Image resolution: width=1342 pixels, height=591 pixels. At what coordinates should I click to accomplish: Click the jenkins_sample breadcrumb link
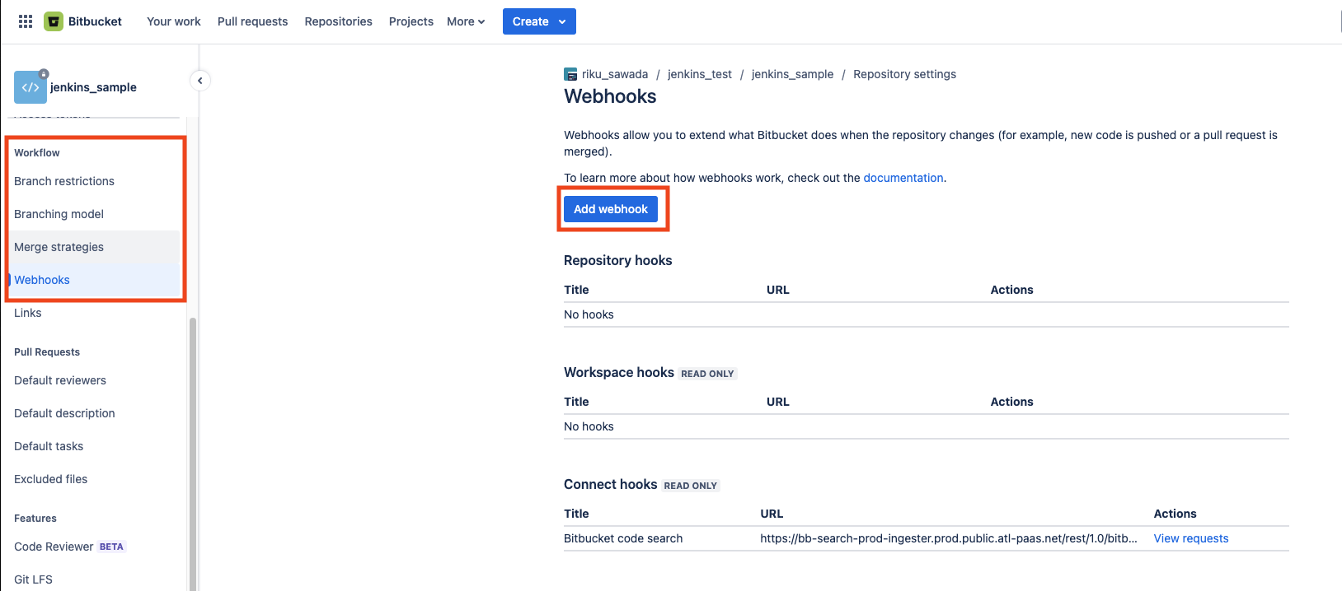point(793,74)
